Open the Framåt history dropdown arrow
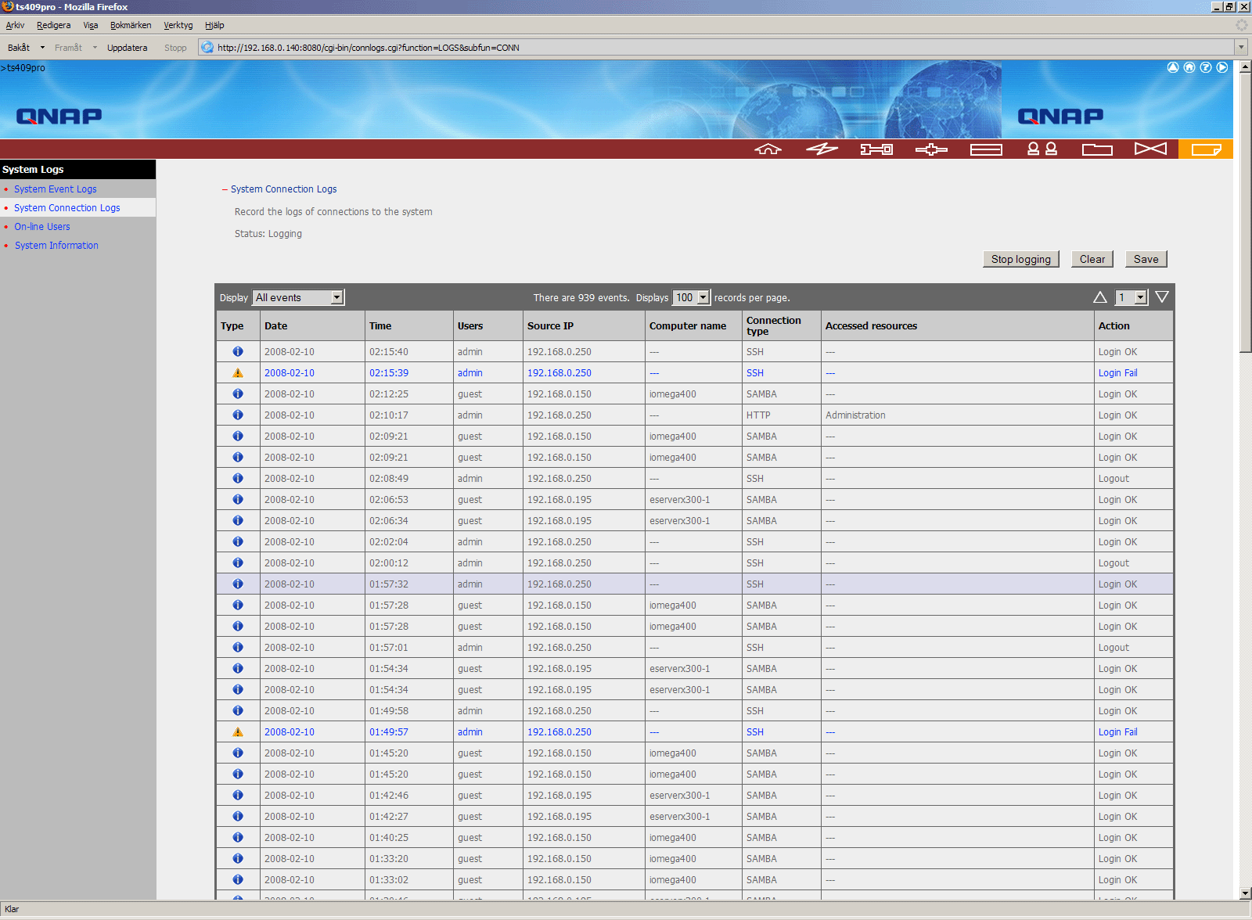 coord(95,48)
